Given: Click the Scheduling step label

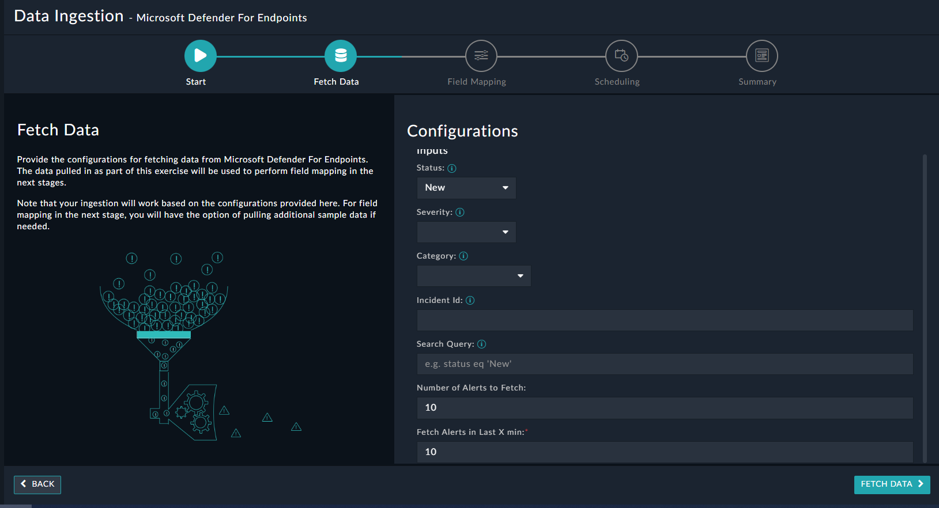Looking at the screenshot, I should coord(617,82).
